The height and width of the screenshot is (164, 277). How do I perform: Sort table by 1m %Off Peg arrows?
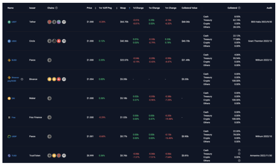click(x=117, y=8)
